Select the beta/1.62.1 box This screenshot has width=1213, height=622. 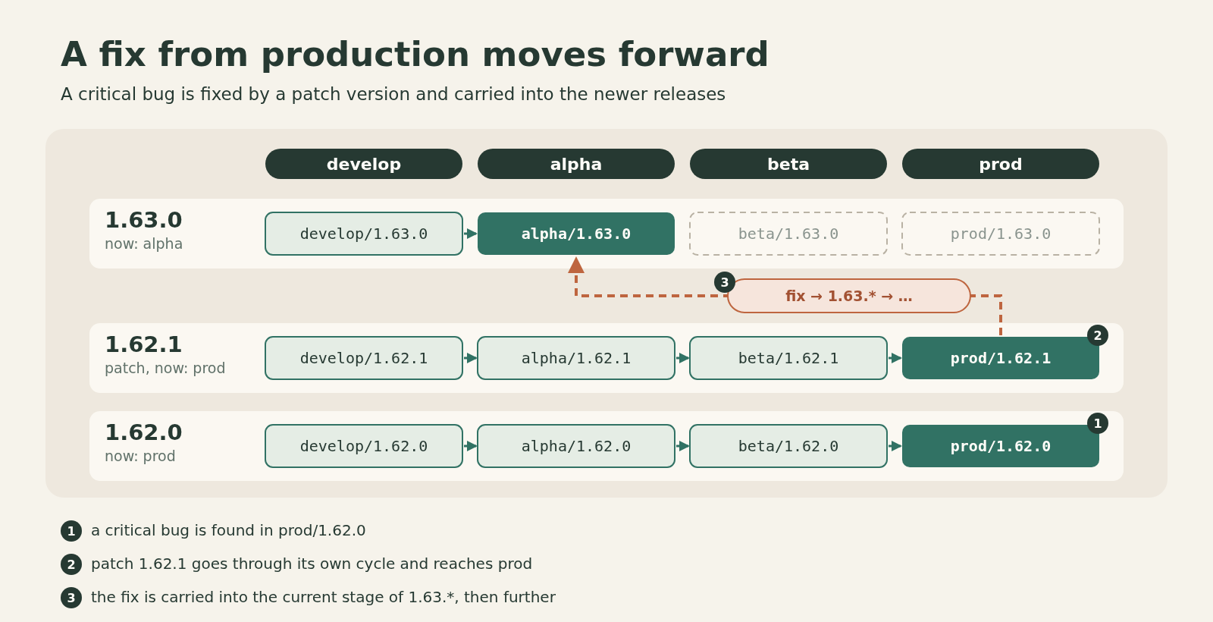[788, 358]
